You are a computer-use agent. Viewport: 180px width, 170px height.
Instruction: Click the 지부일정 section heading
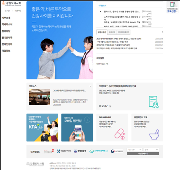[100, 58]
